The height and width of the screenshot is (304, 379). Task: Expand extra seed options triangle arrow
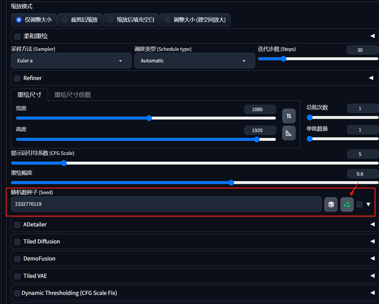368,205
